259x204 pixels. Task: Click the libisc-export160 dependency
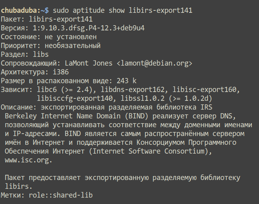click(204, 90)
